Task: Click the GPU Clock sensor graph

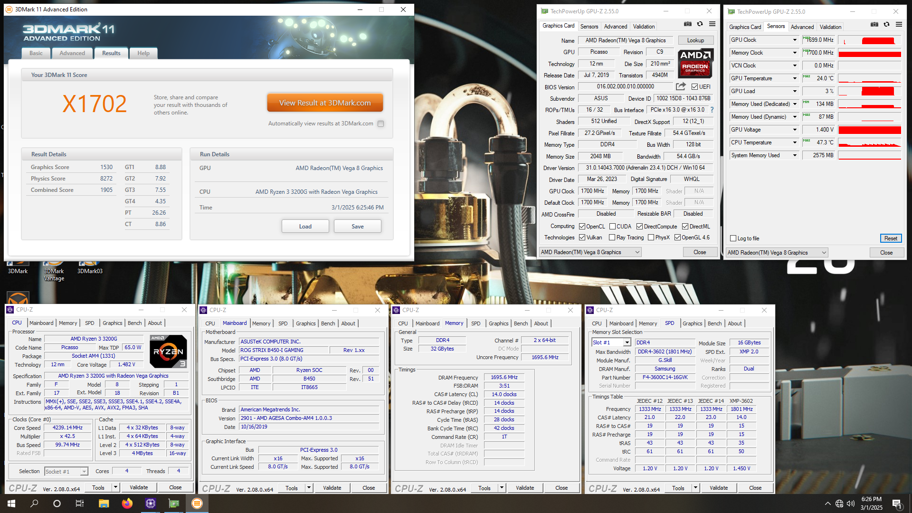Action: 869,40
